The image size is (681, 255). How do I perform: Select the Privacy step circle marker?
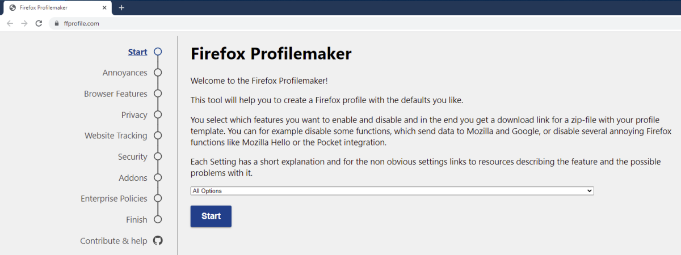coord(158,114)
